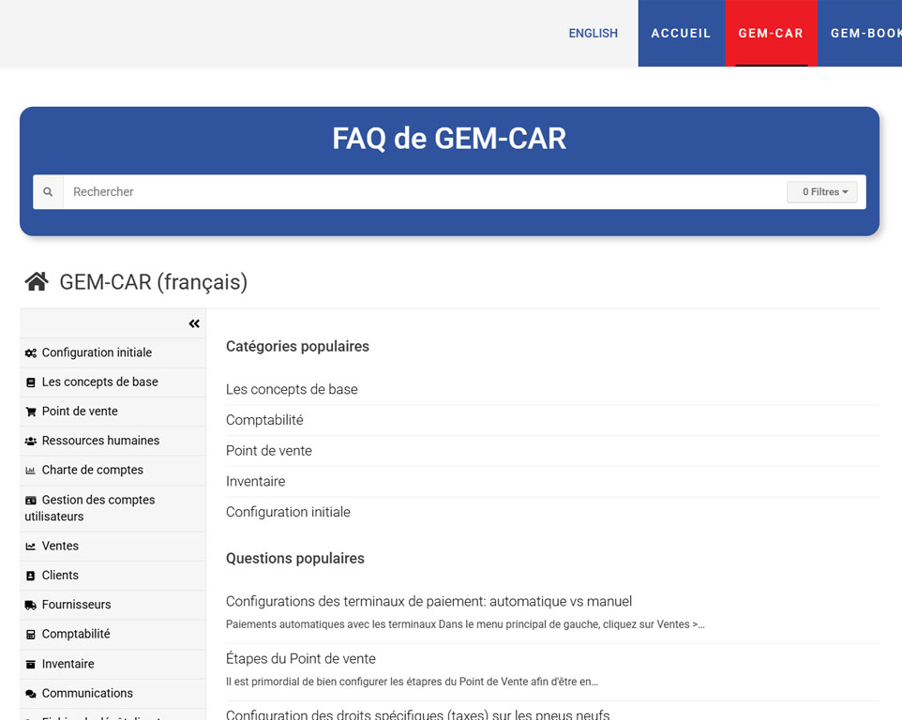
Task: Select Inventaire in the sidebar
Action: click(x=69, y=664)
